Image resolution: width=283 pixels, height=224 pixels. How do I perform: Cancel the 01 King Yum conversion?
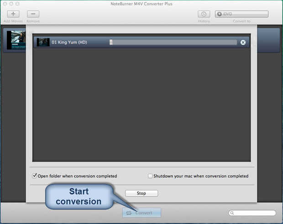click(243, 43)
